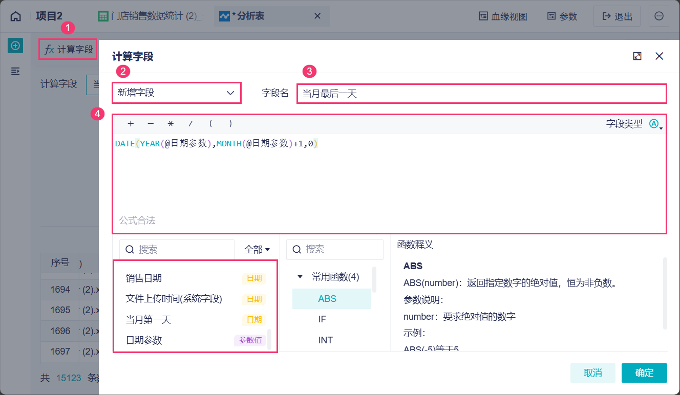Viewport: 680px width, 395px height.
Task: Select row number 1694
Action: (60, 290)
